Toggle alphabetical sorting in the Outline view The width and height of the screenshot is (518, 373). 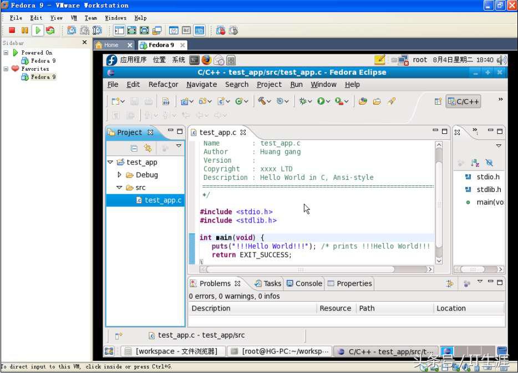click(x=475, y=162)
